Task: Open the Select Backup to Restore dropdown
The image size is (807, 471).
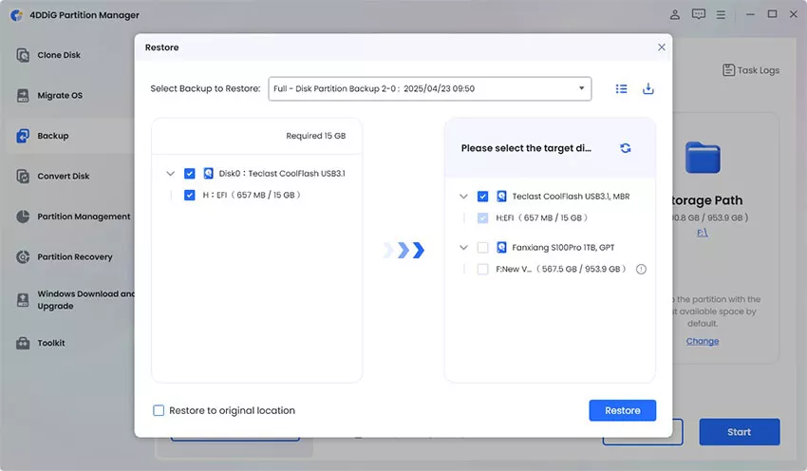Action: 430,88
